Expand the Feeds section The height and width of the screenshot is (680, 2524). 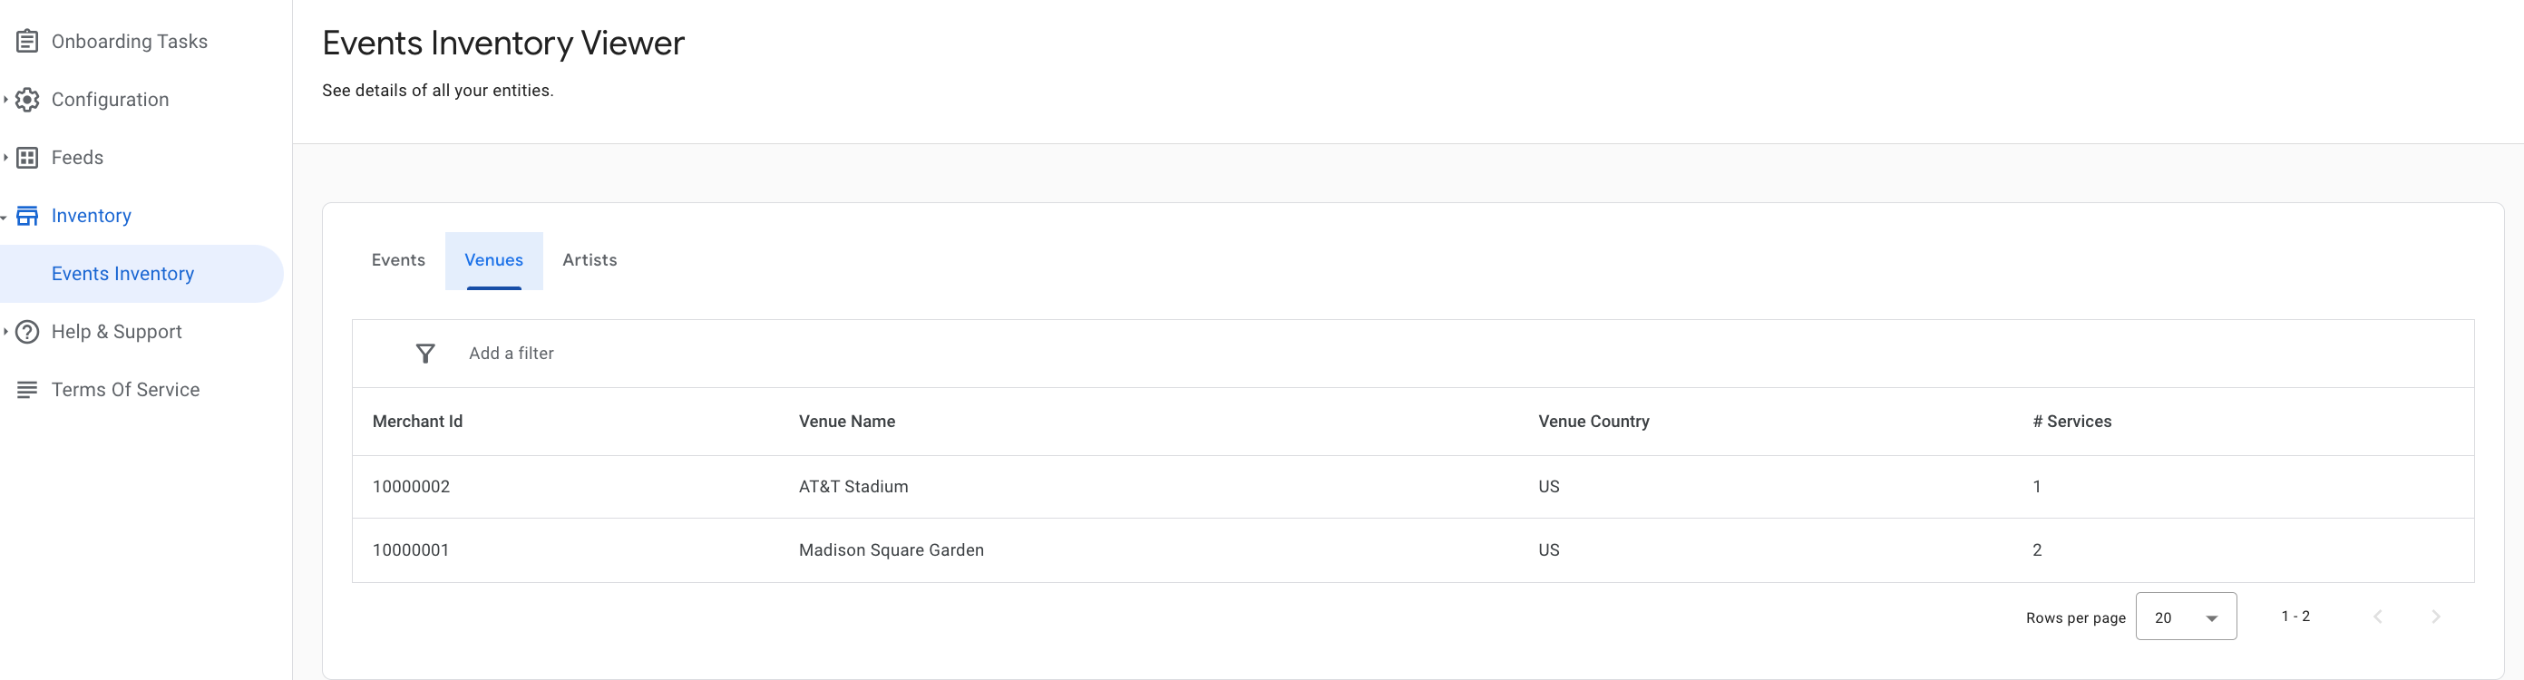coord(5,157)
